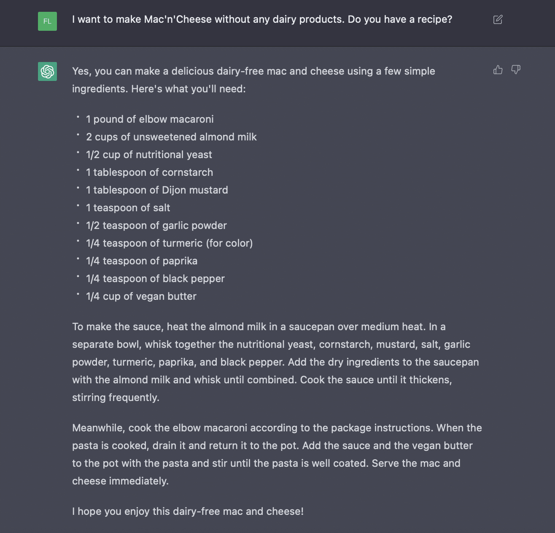Give the response a thumbs down
This screenshot has width=555, height=533.
coord(516,70)
